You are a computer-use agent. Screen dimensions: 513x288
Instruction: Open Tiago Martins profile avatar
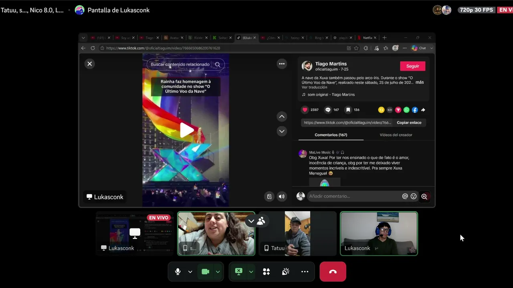(307, 66)
